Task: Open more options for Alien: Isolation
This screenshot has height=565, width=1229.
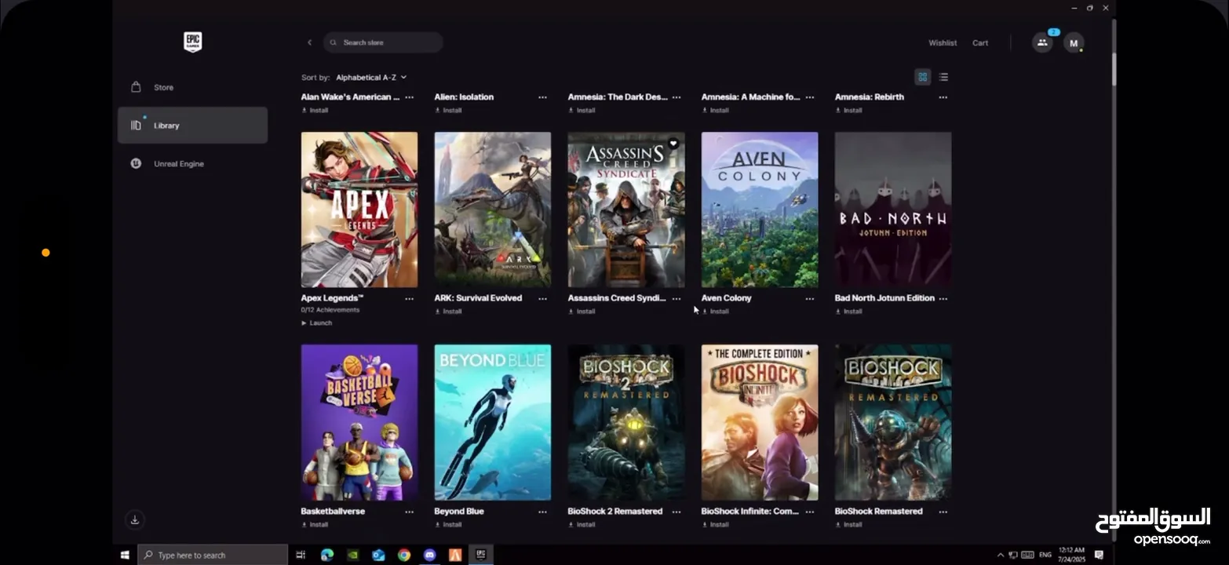Action: pyautogui.click(x=542, y=97)
